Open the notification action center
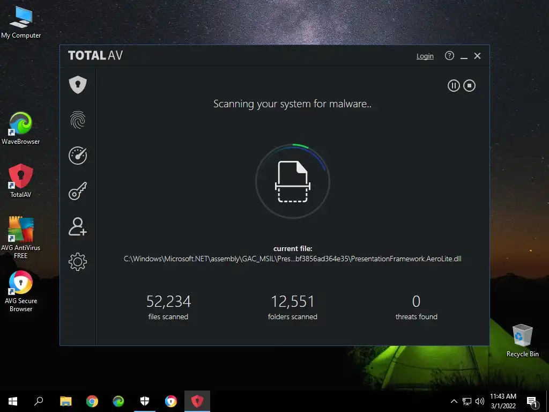549x412 pixels. click(x=532, y=402)
